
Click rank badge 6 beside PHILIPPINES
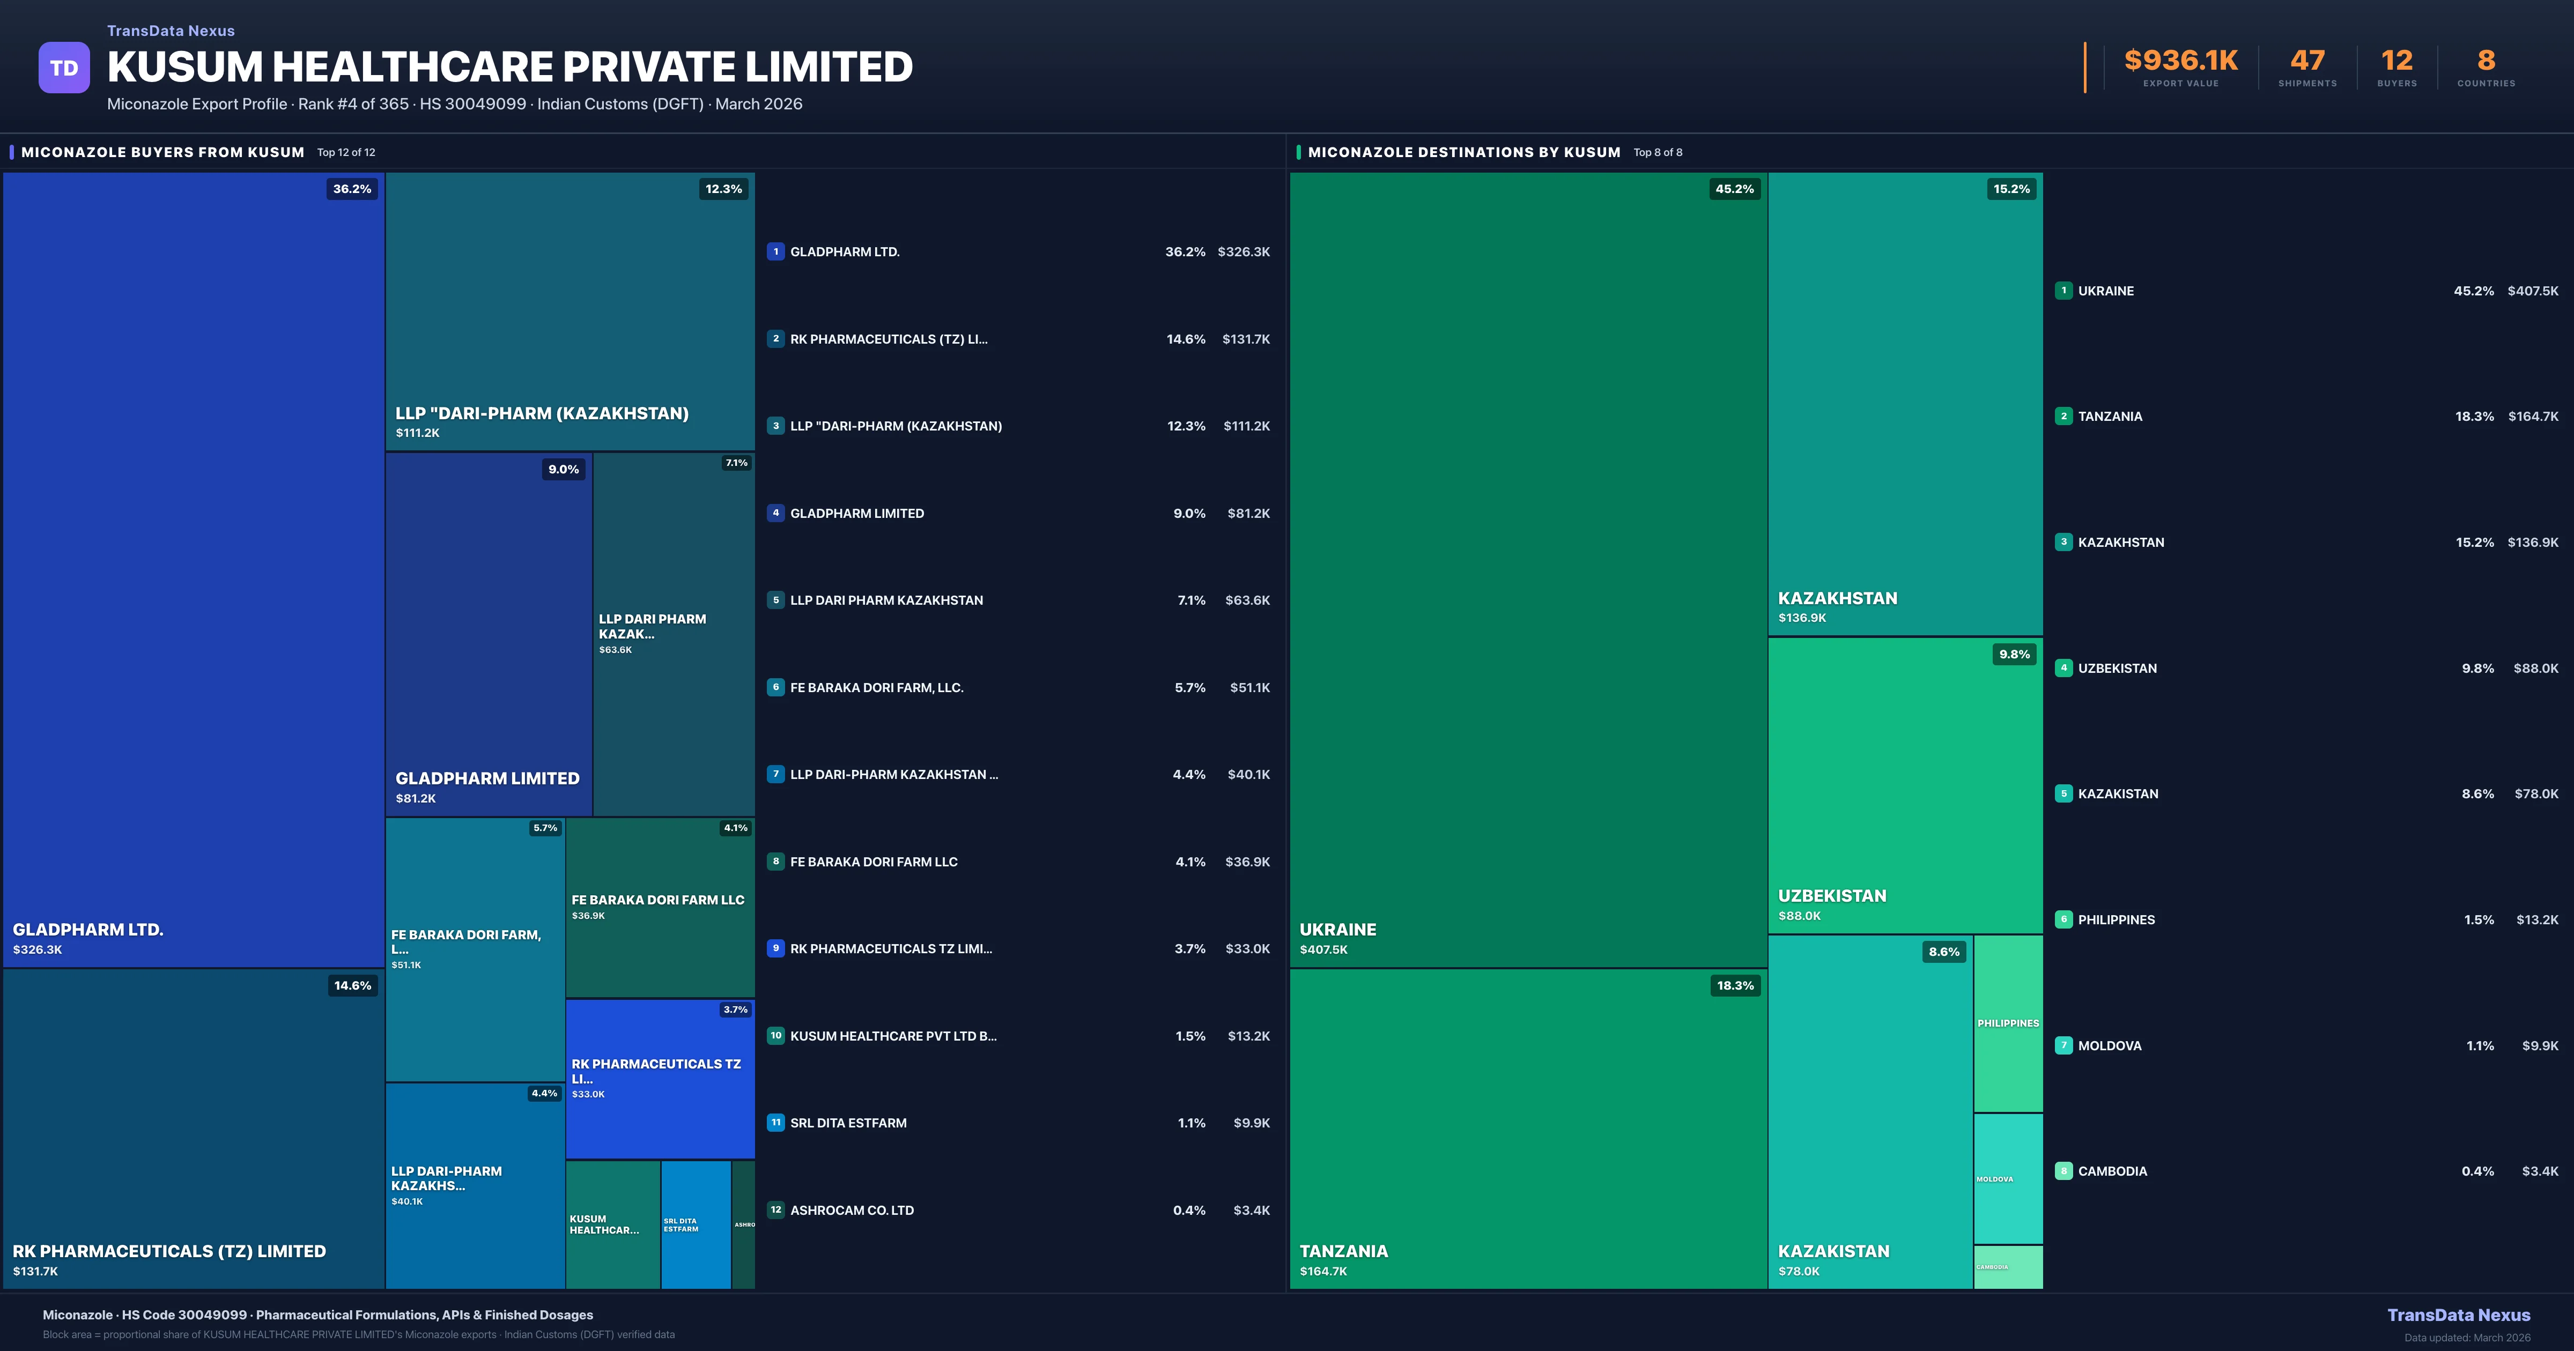click(x=2063, y=919)
